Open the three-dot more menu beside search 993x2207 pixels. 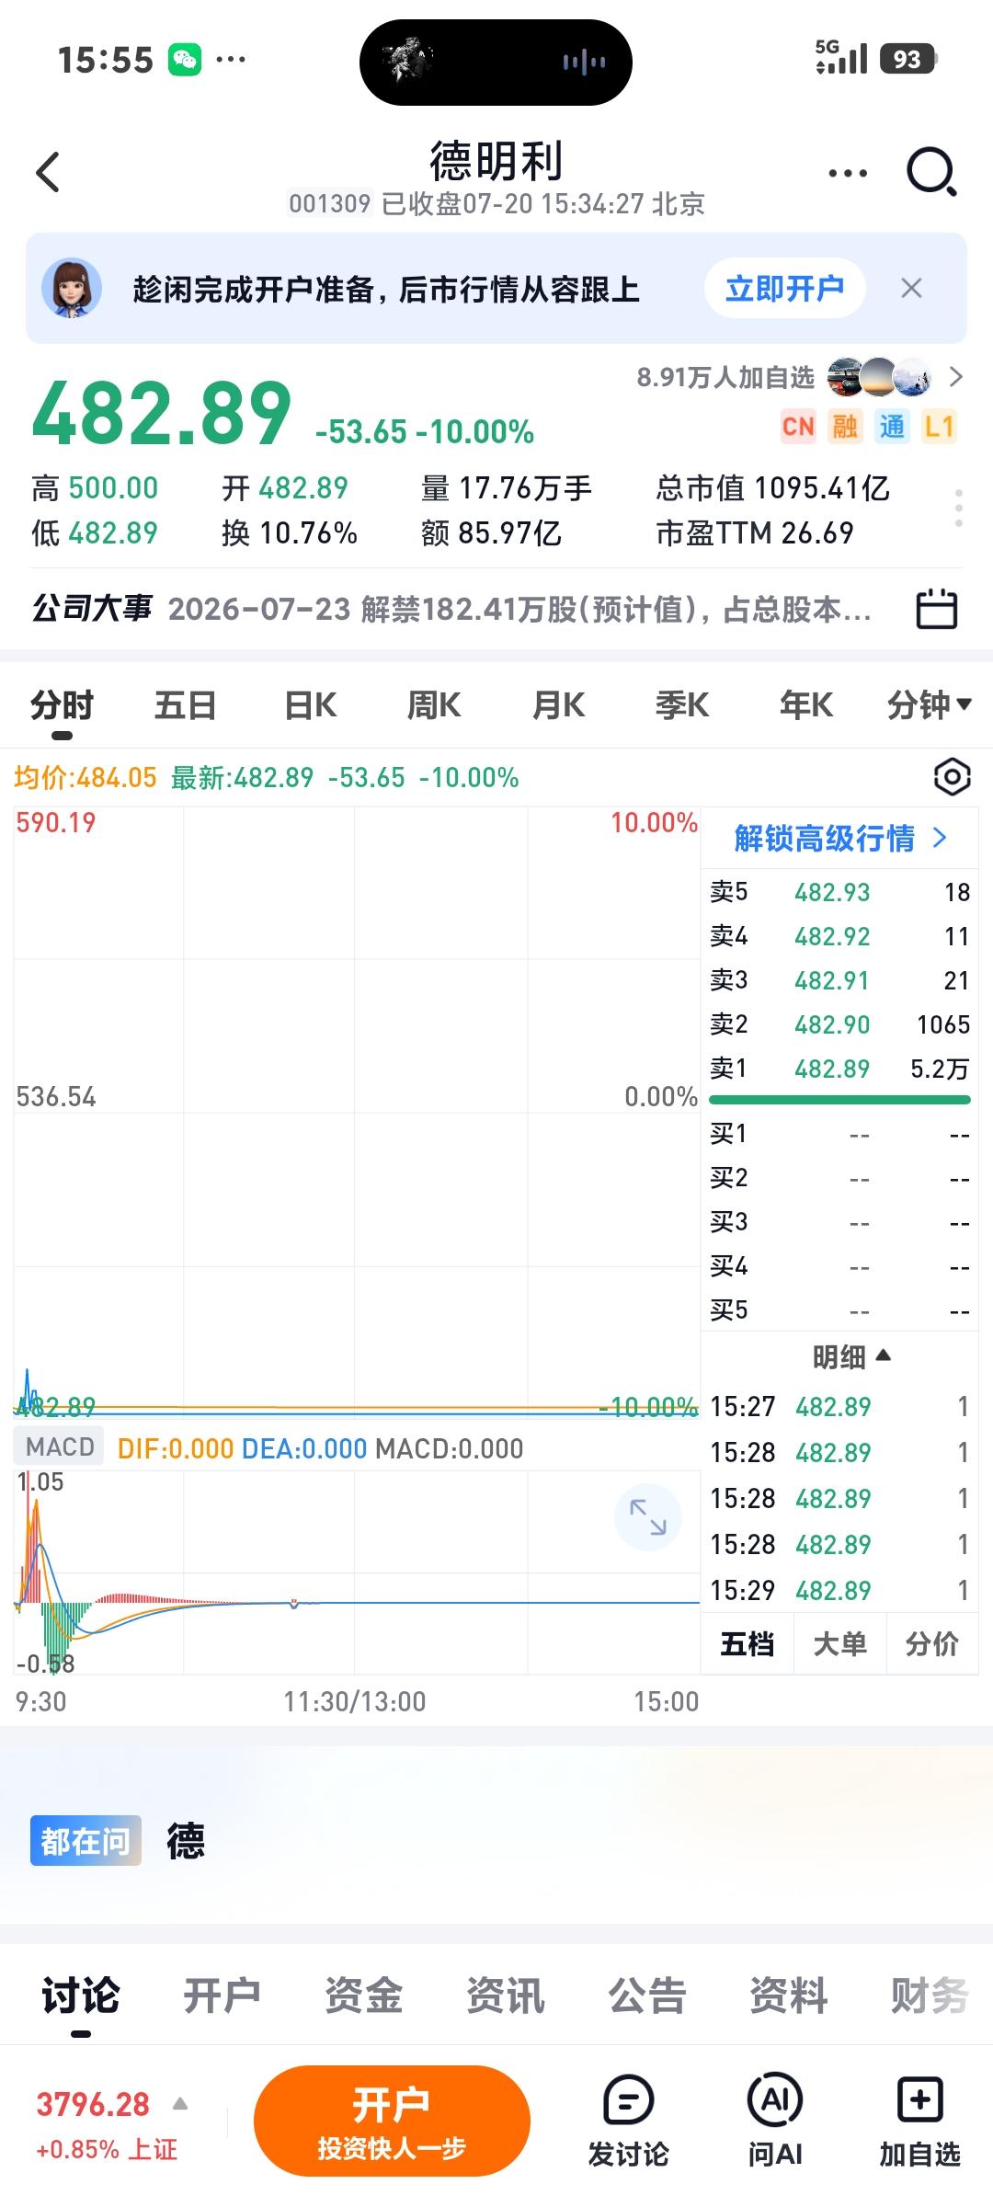pyautogui.click(x=848, y=173)
